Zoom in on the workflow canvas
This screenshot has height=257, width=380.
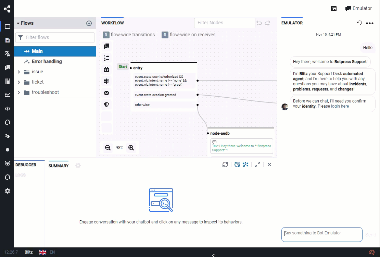coord(131,147)
